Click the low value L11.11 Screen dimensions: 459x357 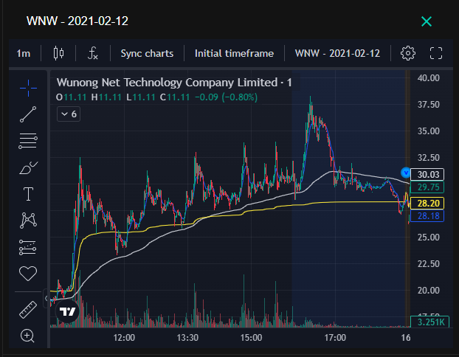[x=140, y=97]
